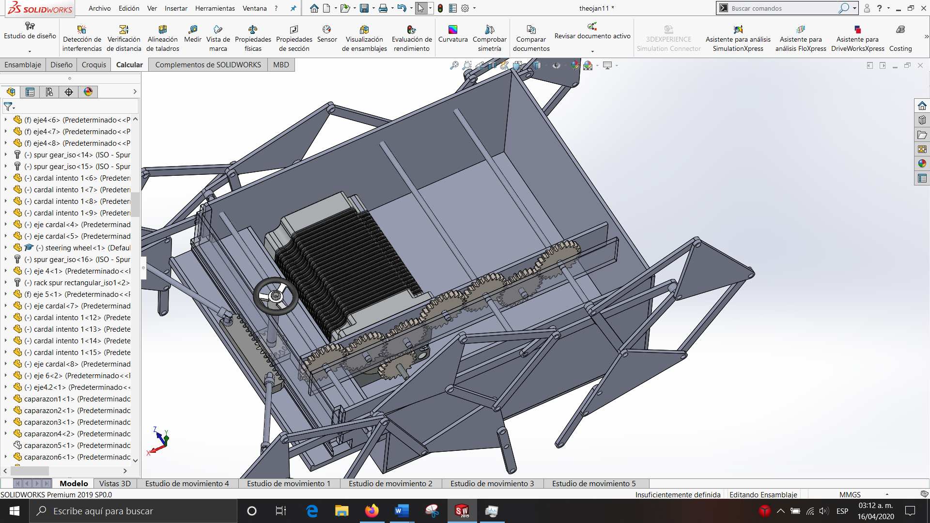Open Windows Start menu

[15, 511]
